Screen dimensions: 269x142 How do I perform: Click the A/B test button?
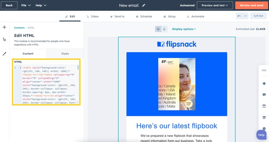258,16
